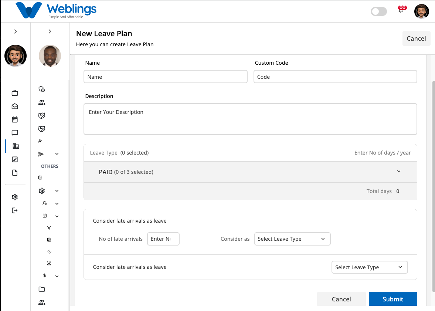This screenshot has height=311, width=435.
Task: Click the Cancel button in the page header
Action: (x=416, y=38)
